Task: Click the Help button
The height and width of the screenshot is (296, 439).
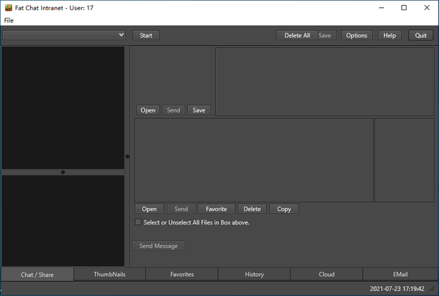Action: 389,35
